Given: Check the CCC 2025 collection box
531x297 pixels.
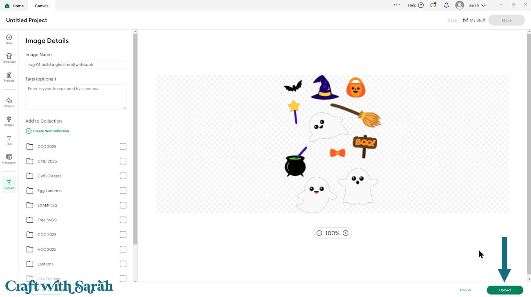Looking at the screenshot, I should (x=123, y=146).
